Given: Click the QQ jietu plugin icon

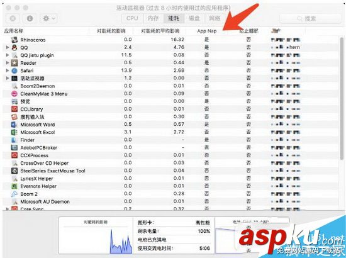Looking at the screenshot, I should tap(14, 55).
